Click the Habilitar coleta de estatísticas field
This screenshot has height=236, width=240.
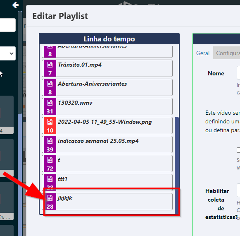238,190
